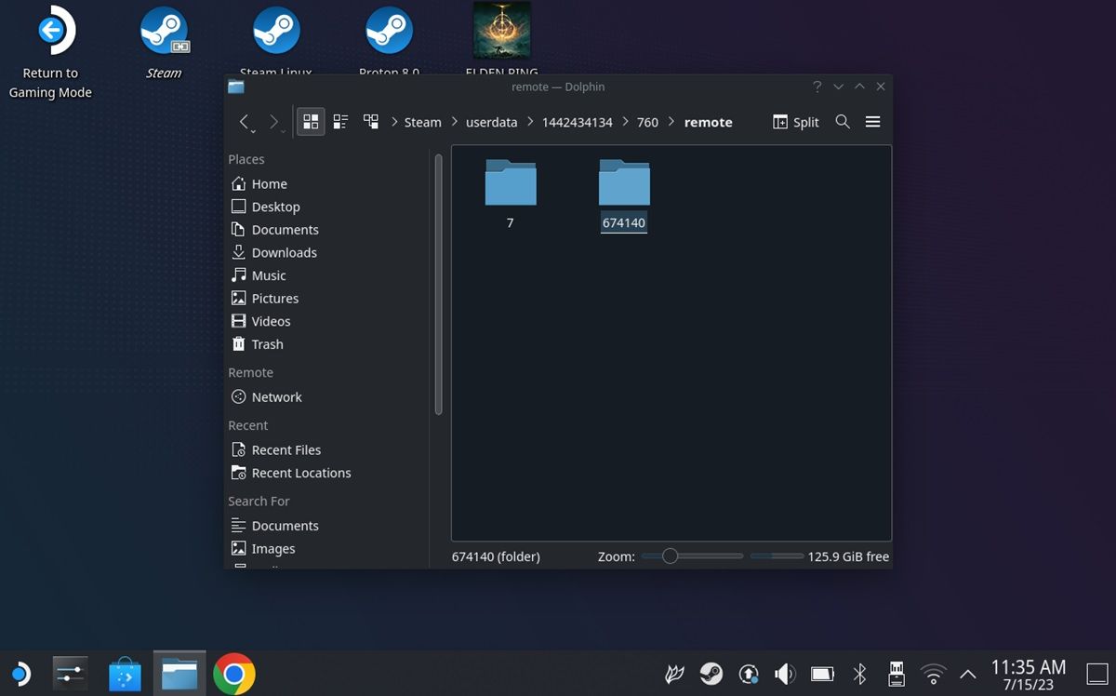Open the volume control in system tray
Screen dimensions: 1116x696
784,673
